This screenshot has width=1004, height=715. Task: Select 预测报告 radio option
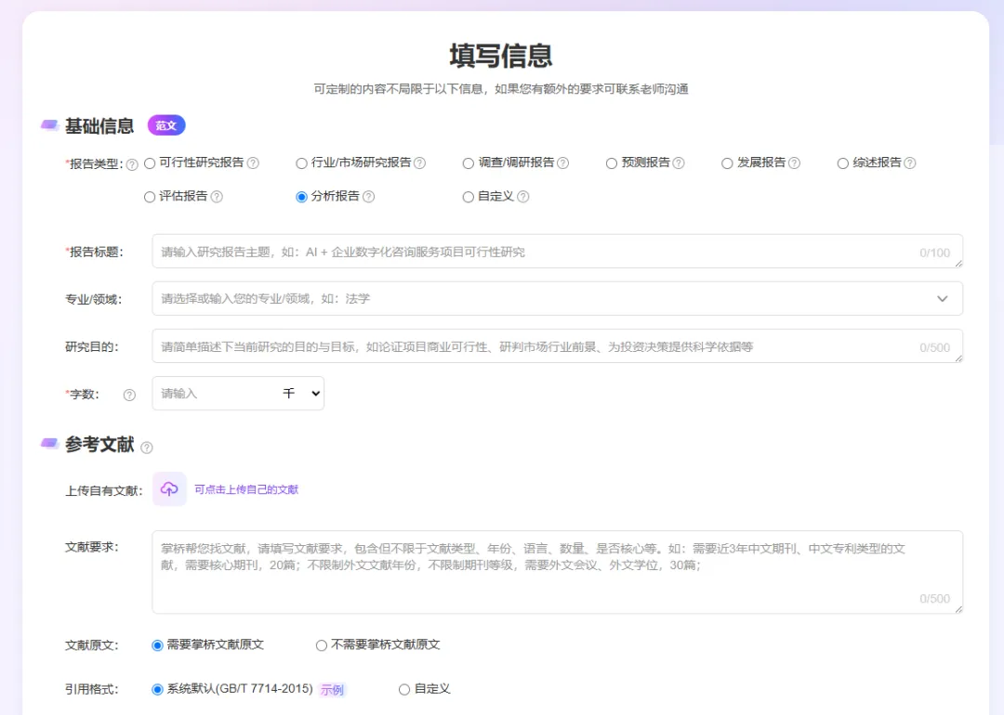612,163
